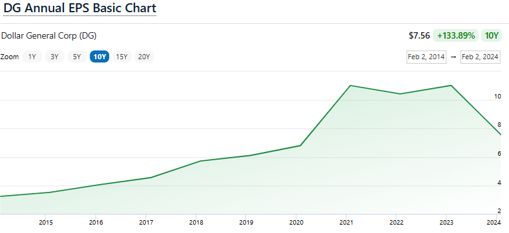Select the 3Y zoom button
Image resolution: width=509 pixels, height=233 pixels.
(x=54, y=57)
